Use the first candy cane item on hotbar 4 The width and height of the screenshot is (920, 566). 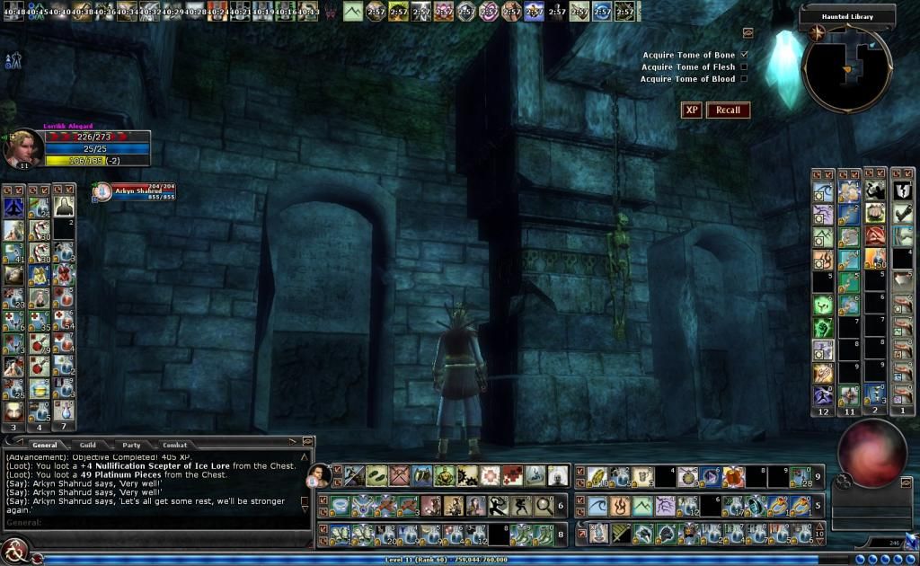39,230
